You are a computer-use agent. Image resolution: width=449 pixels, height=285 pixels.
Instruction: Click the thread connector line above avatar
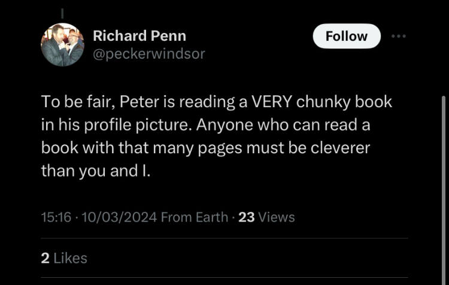pyautogui.click(x=62, y=12)
